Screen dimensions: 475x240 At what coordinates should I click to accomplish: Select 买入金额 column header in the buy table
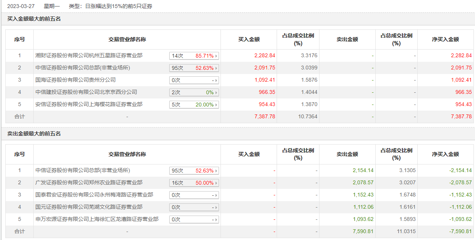pos(249,39)
